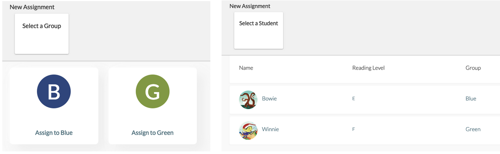Click the Assign to Blue link
Screen dimensions: 500x154
pos(54,133)
